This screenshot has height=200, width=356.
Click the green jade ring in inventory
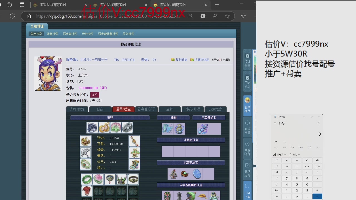(86, 179)
